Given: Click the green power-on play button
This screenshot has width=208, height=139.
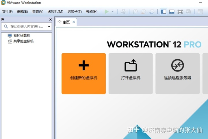Looking at the screenshot, I should 107,12.
